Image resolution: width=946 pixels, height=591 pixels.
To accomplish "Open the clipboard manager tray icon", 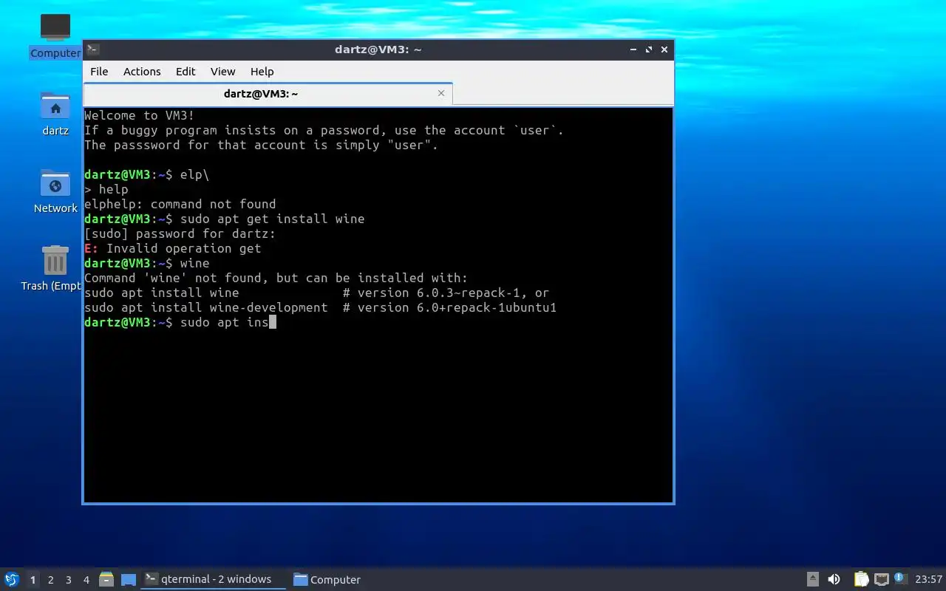I will (862, 580).
